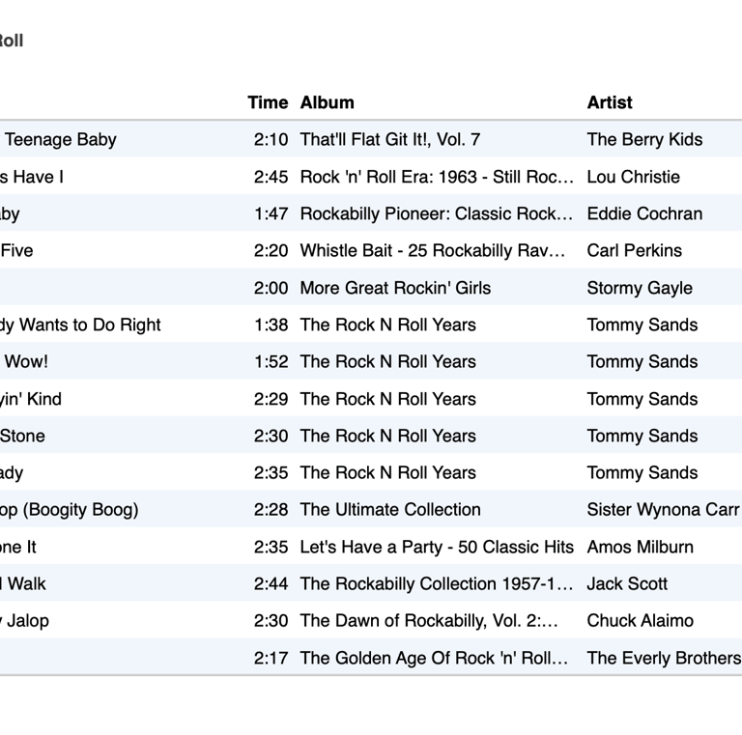Select the song ending in Five
This screenshot has height=735, width=742.
pyautogui.click(x=16, y=251)
